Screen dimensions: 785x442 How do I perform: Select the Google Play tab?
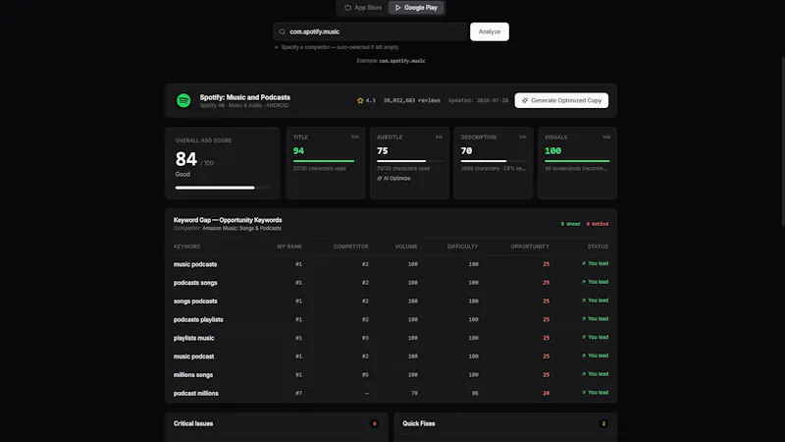pos(416,8)
